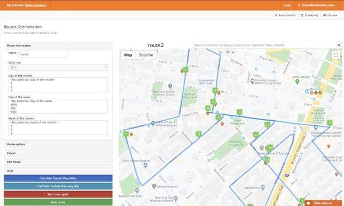
Task: Click green stop marker 6 near Kent Village
Action: pyautogui.click(x=126, y=133)
